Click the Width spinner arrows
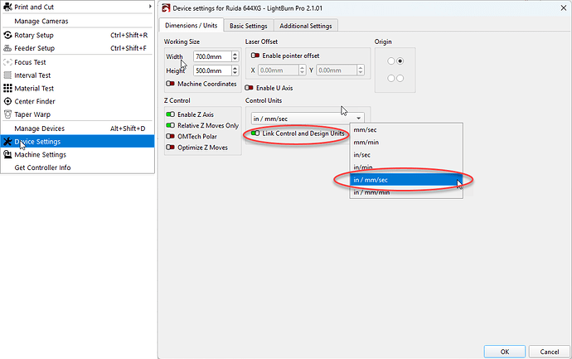Screen dimensions: 572x359 (x=235, y=56)
